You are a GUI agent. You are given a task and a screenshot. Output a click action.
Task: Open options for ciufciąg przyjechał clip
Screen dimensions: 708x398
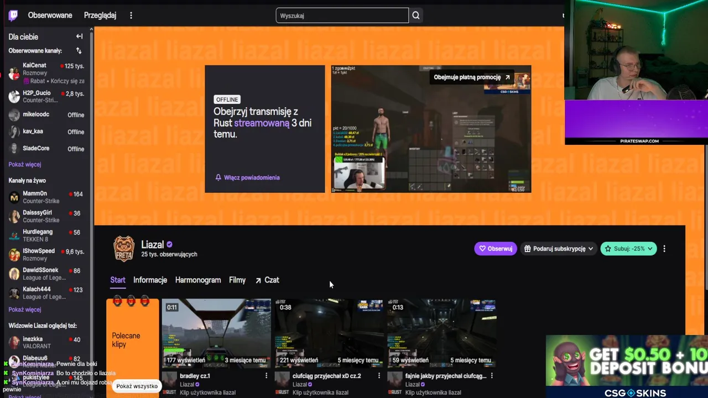coord(379,376)
